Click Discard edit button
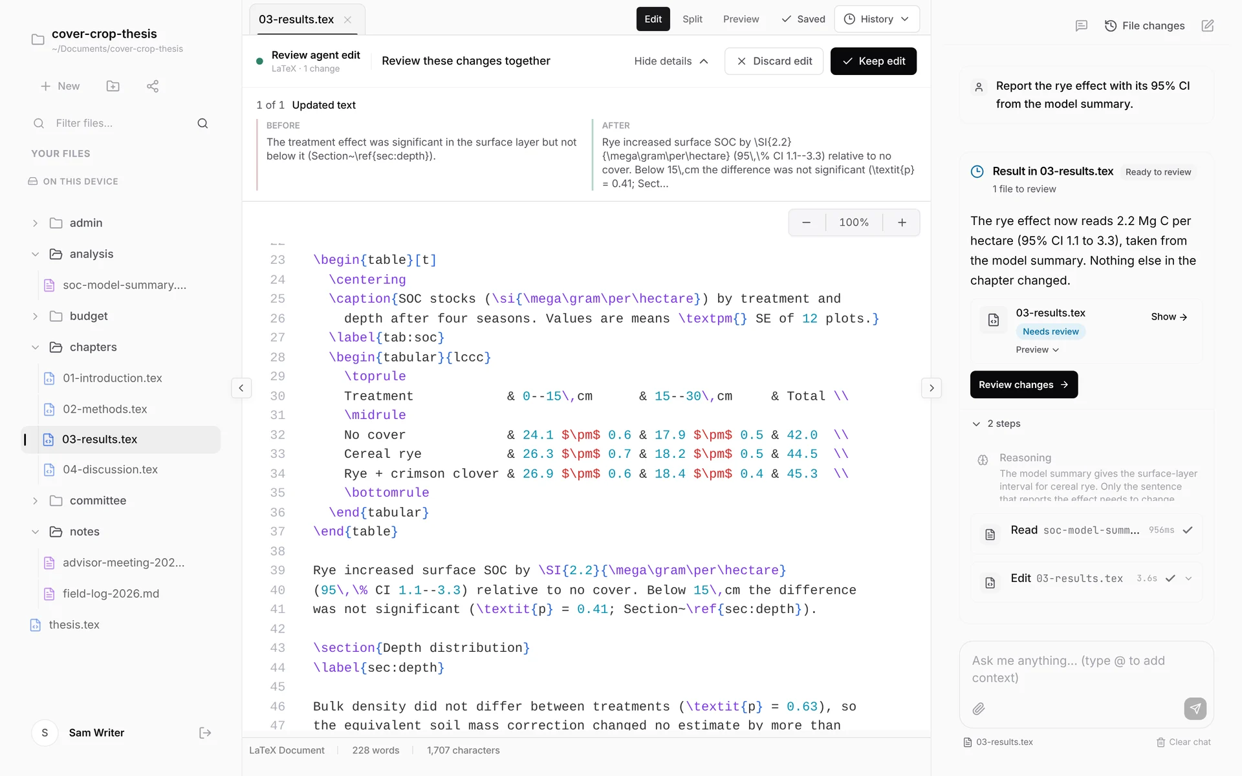This screenshot has height=776, width=1242. coord(774,61)
